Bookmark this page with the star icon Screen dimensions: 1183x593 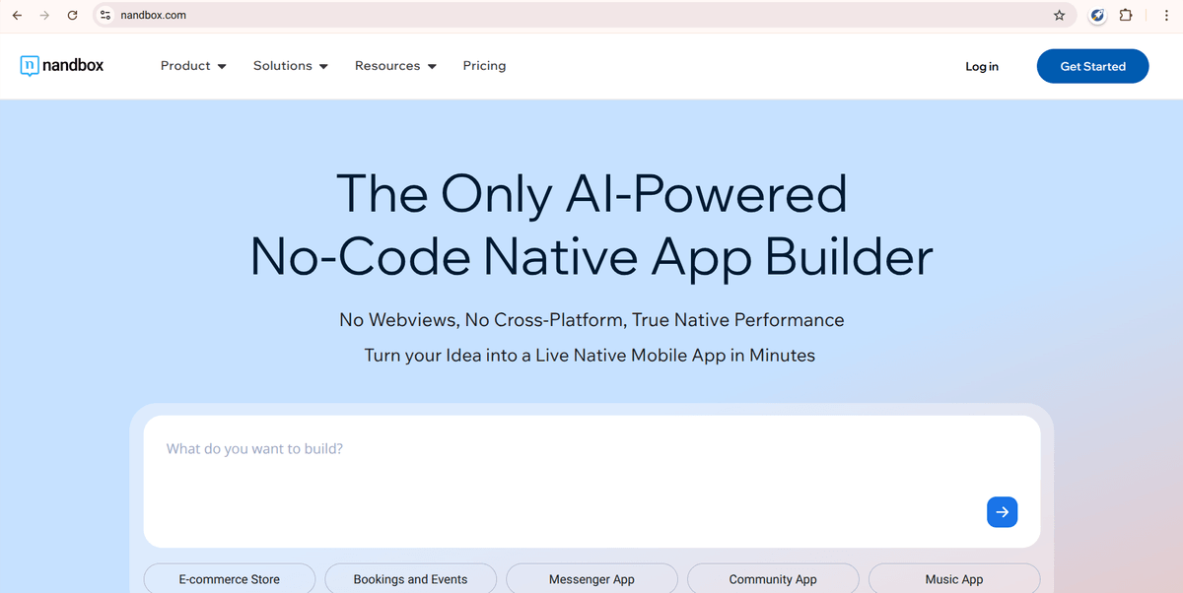1059,15
